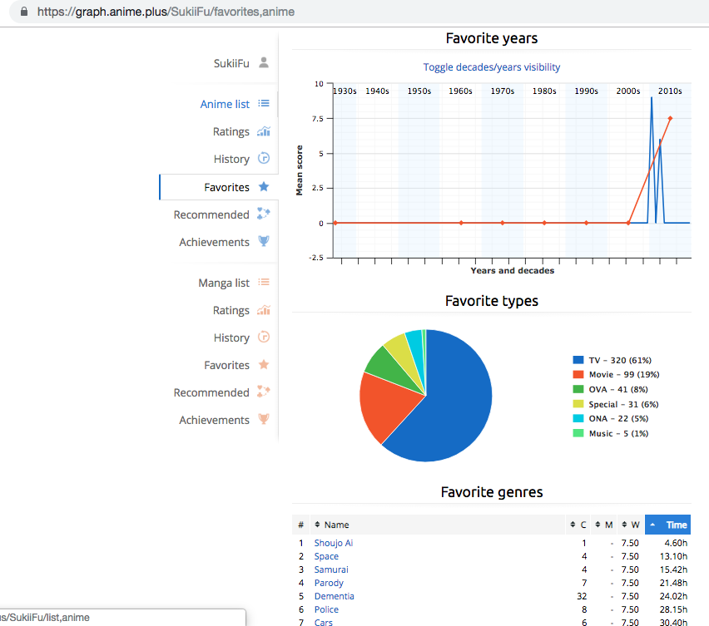The image size is (709, 626).
Task: Click the anime Favorites star icon
Action: pos(264,187)
